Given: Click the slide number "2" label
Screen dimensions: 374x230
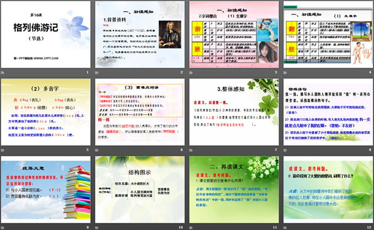Looking at the screenshot, I should [x=182, y=72].
